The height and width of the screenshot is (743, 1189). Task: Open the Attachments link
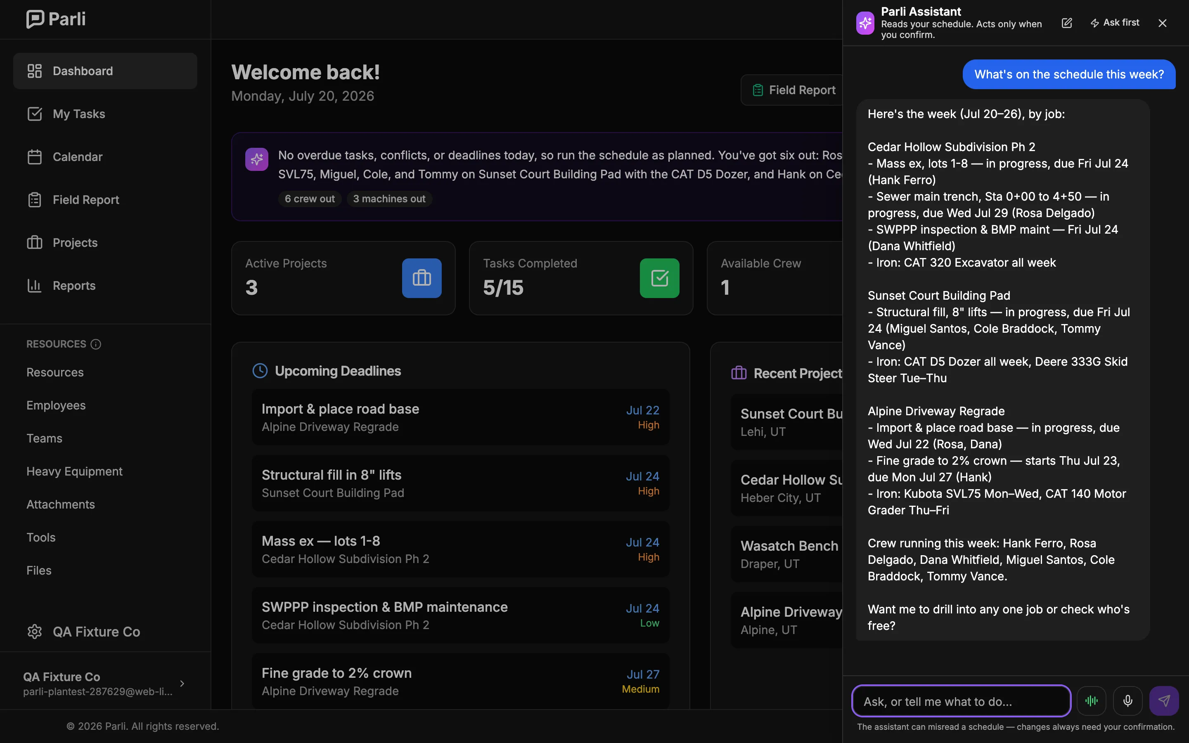pyautogui.click(x=60, y=504)
